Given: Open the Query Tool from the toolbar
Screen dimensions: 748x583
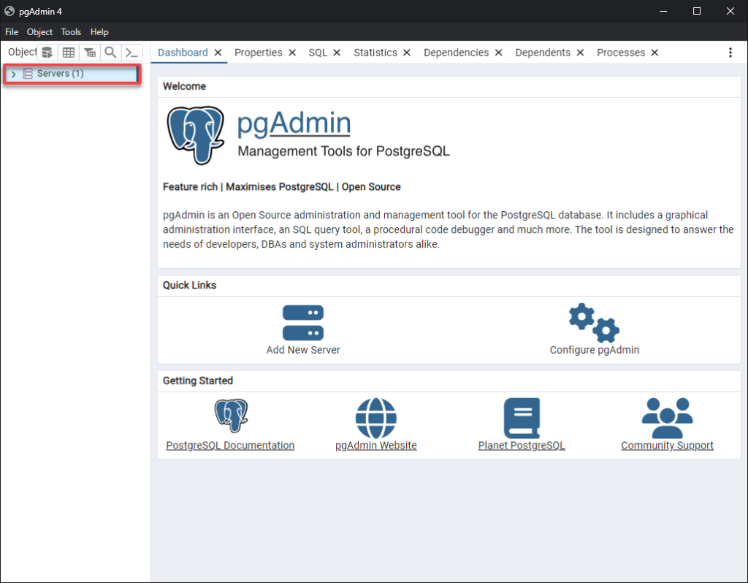Looking at the screenshot, I should click(46, 52).
